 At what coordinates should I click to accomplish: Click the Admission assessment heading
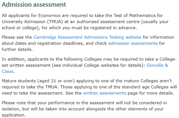pyautogui.click(x=34, y=5)
